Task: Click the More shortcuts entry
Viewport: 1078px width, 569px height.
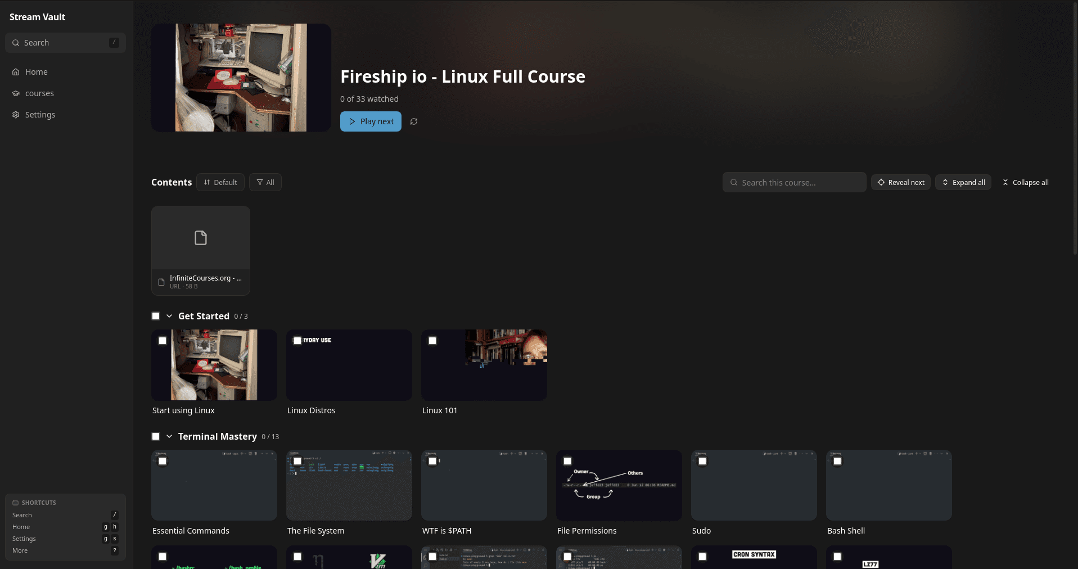Action: (65, 550)
